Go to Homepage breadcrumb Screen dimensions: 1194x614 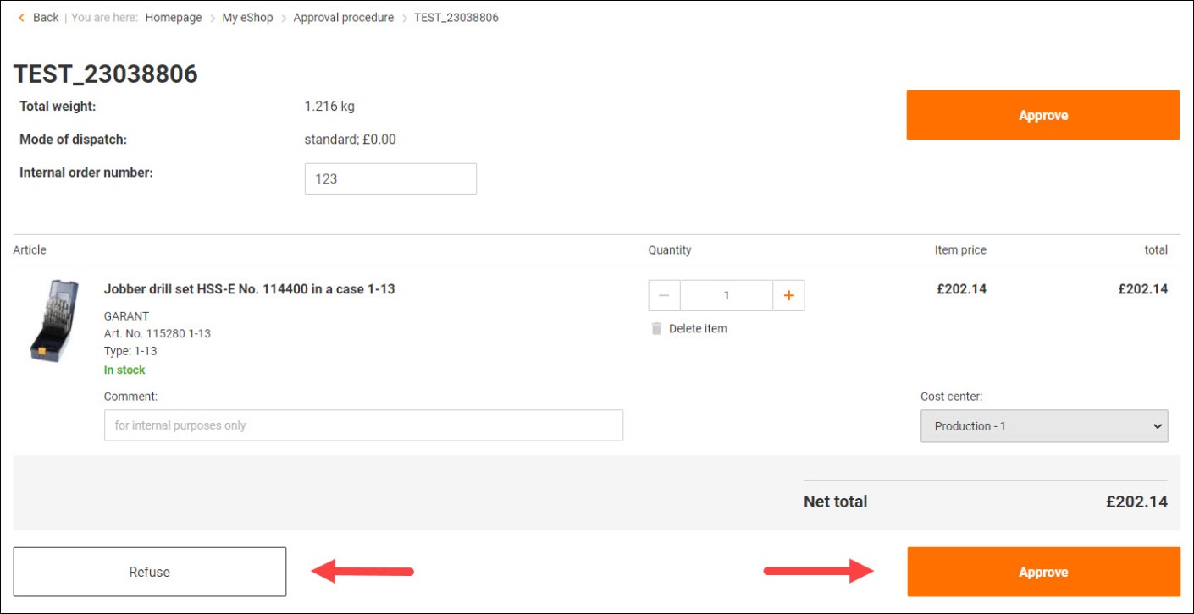[174, 18]
